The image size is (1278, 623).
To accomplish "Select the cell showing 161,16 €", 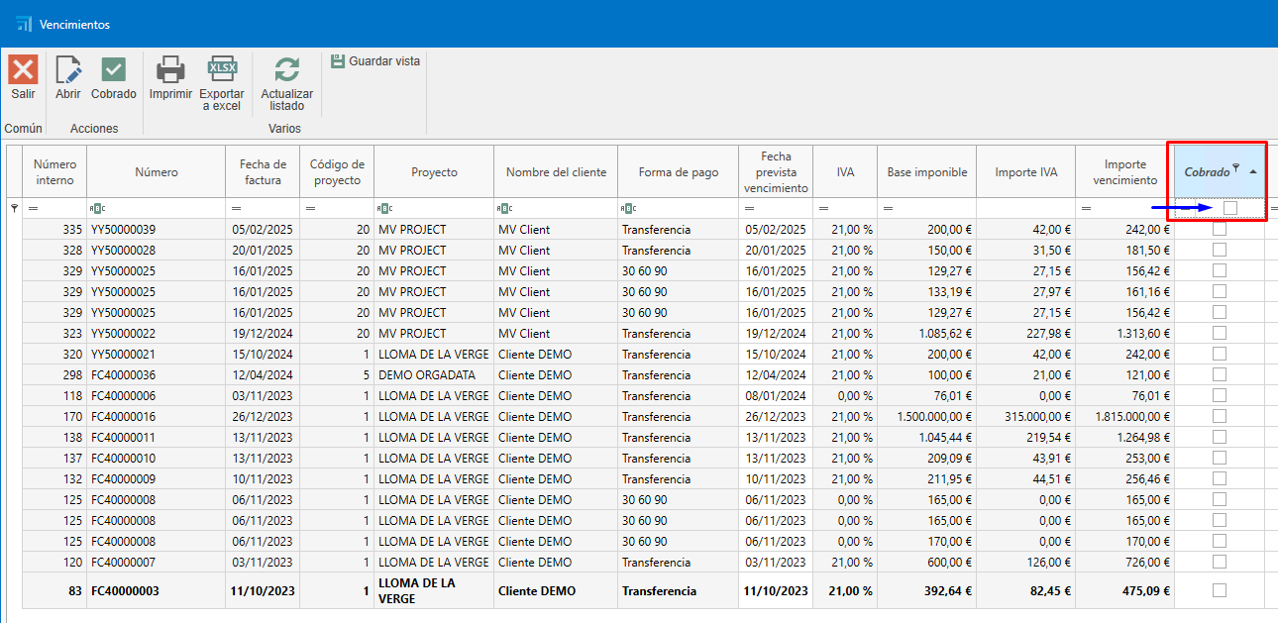I will click(1124, 291).
